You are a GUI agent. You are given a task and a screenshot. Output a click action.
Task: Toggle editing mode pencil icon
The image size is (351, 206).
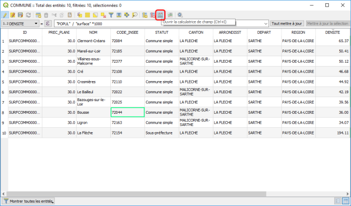(x=4, y=15)
